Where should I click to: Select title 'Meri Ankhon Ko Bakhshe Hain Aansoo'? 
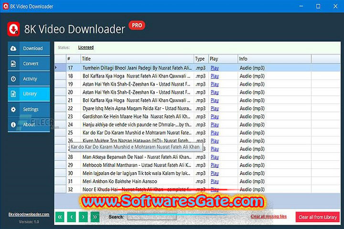pos(120,181)
